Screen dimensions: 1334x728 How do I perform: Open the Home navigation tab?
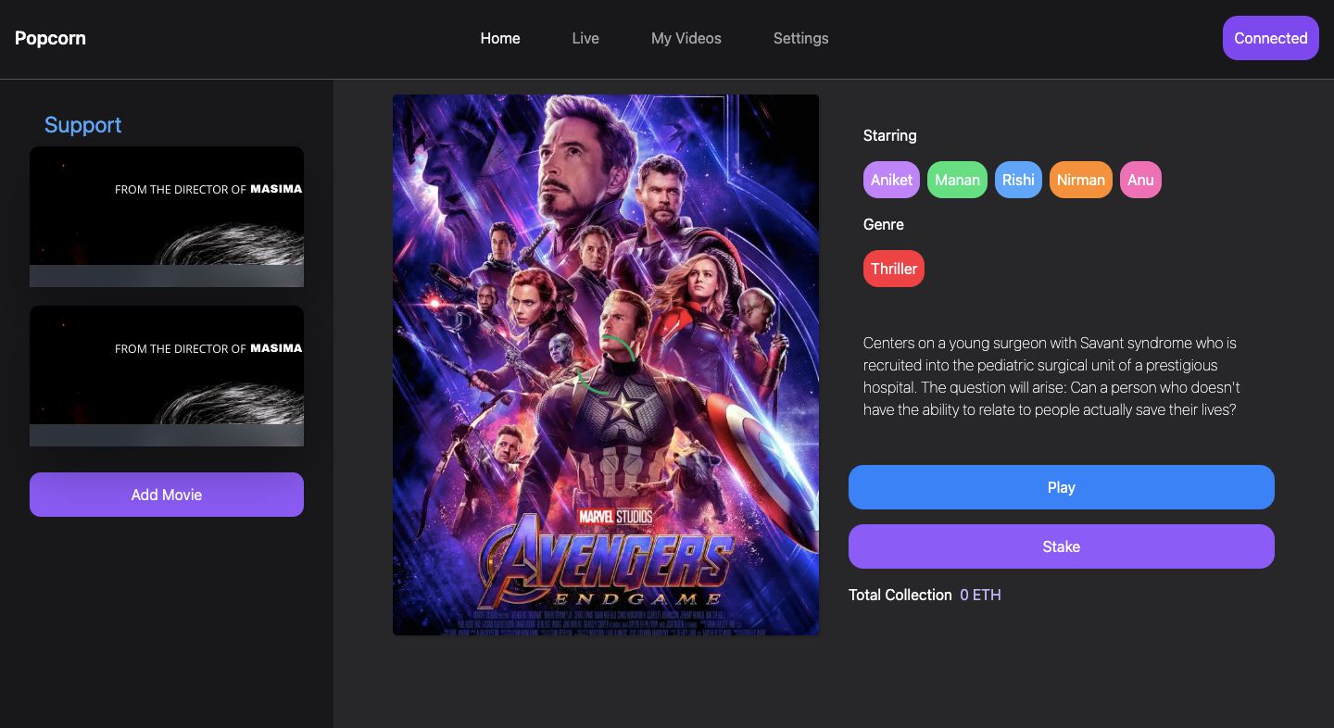pos(500,38)
